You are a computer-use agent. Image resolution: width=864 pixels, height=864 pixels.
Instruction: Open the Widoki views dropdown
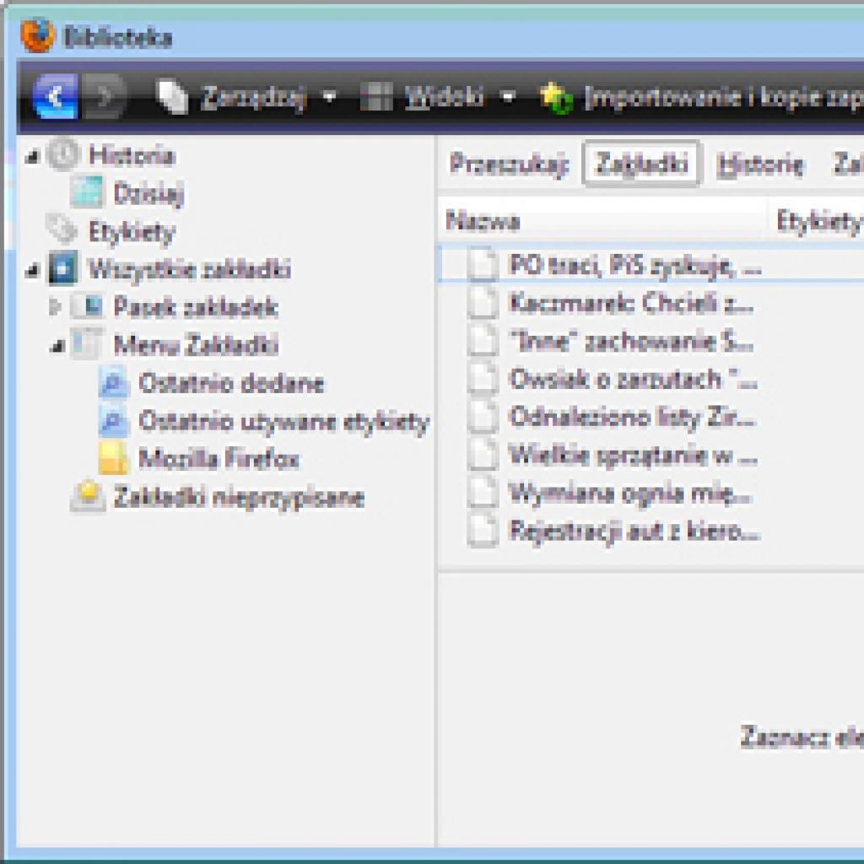pos(438,98)
